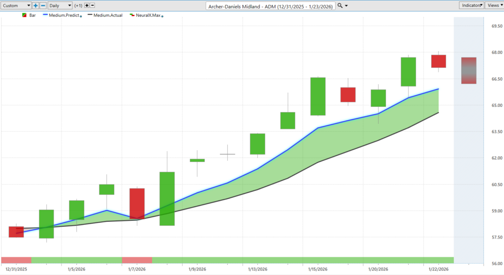Click the long green NeuralX strip after 1/7/2026

(x=303, y=260)
